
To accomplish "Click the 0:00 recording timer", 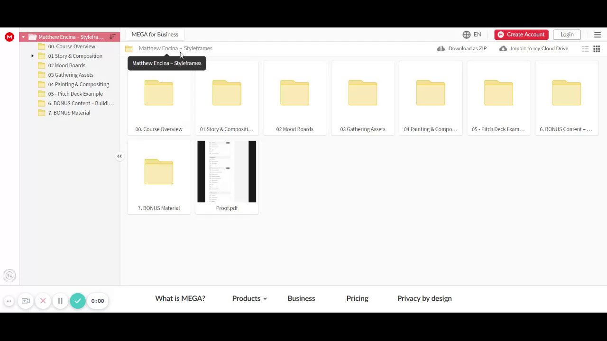I will click(98, 301).
